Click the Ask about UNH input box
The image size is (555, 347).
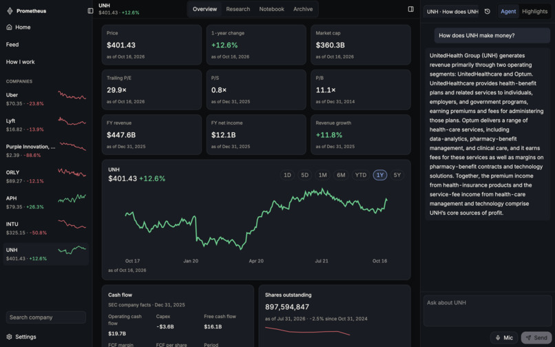tap(488, 311)
